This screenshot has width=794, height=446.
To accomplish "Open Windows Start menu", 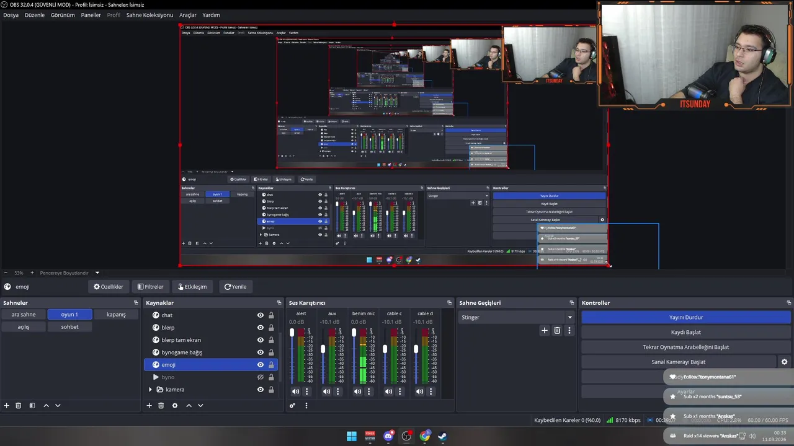I will click(x=352, y=436).
